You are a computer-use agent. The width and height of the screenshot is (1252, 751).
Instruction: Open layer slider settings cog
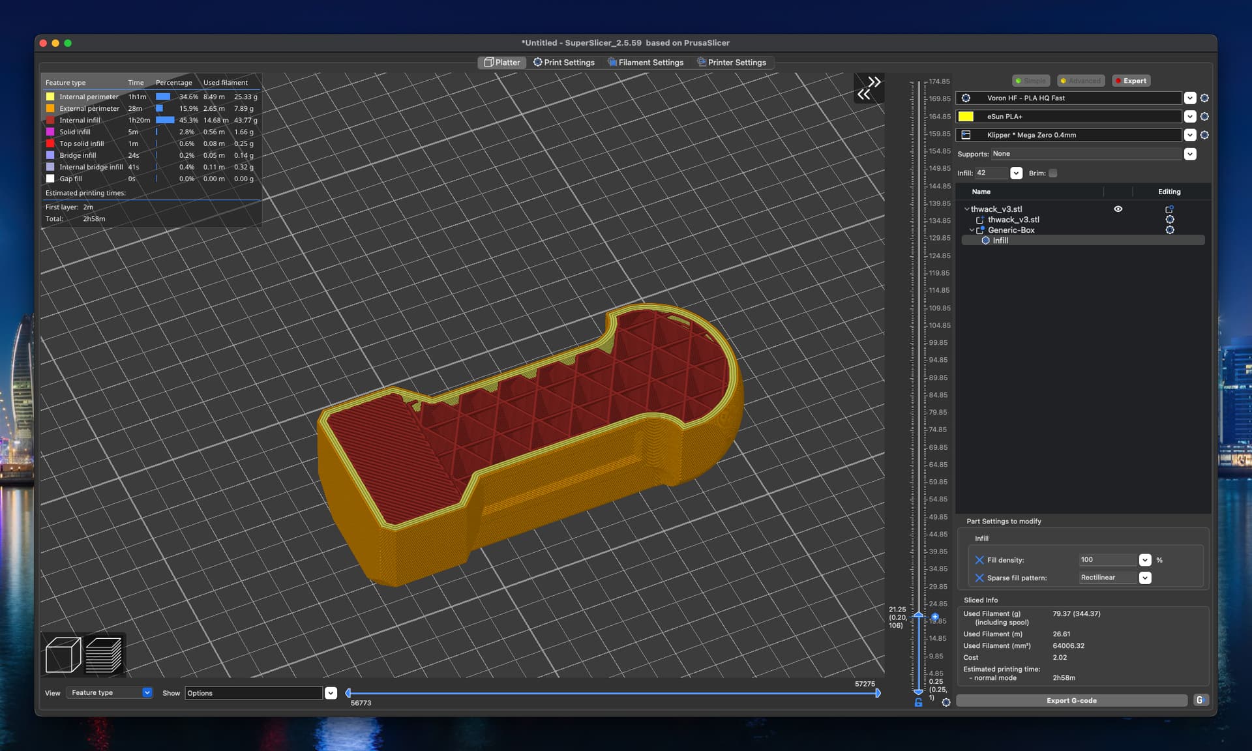946,702
